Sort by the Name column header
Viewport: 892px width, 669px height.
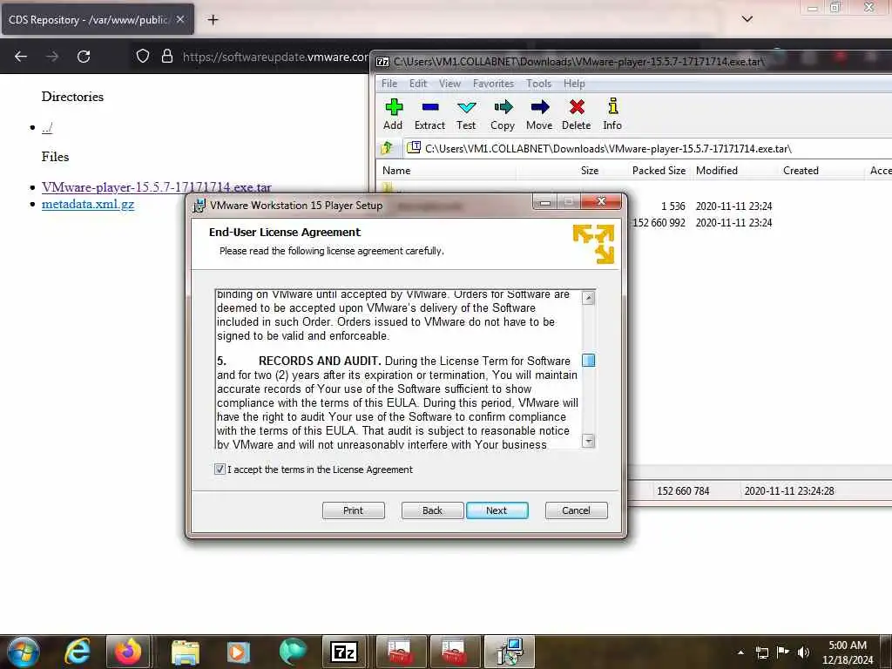[x=446, y=171]
